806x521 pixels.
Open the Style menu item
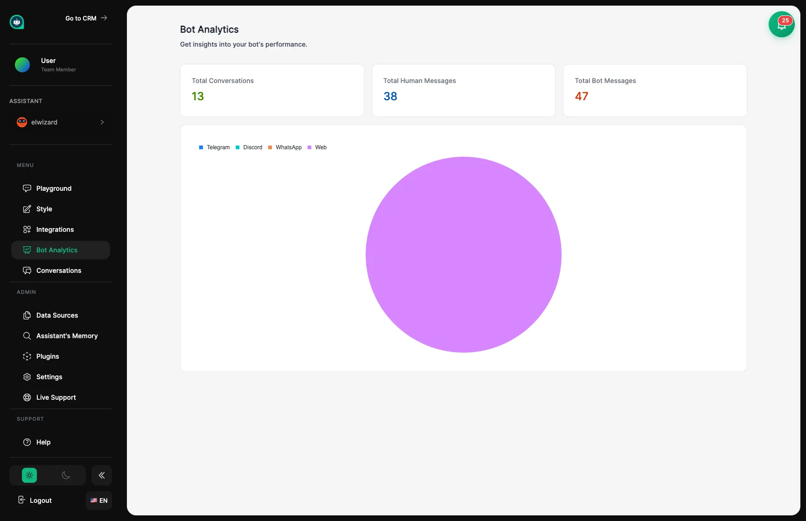pyautogui.click(x=61, y=209)
